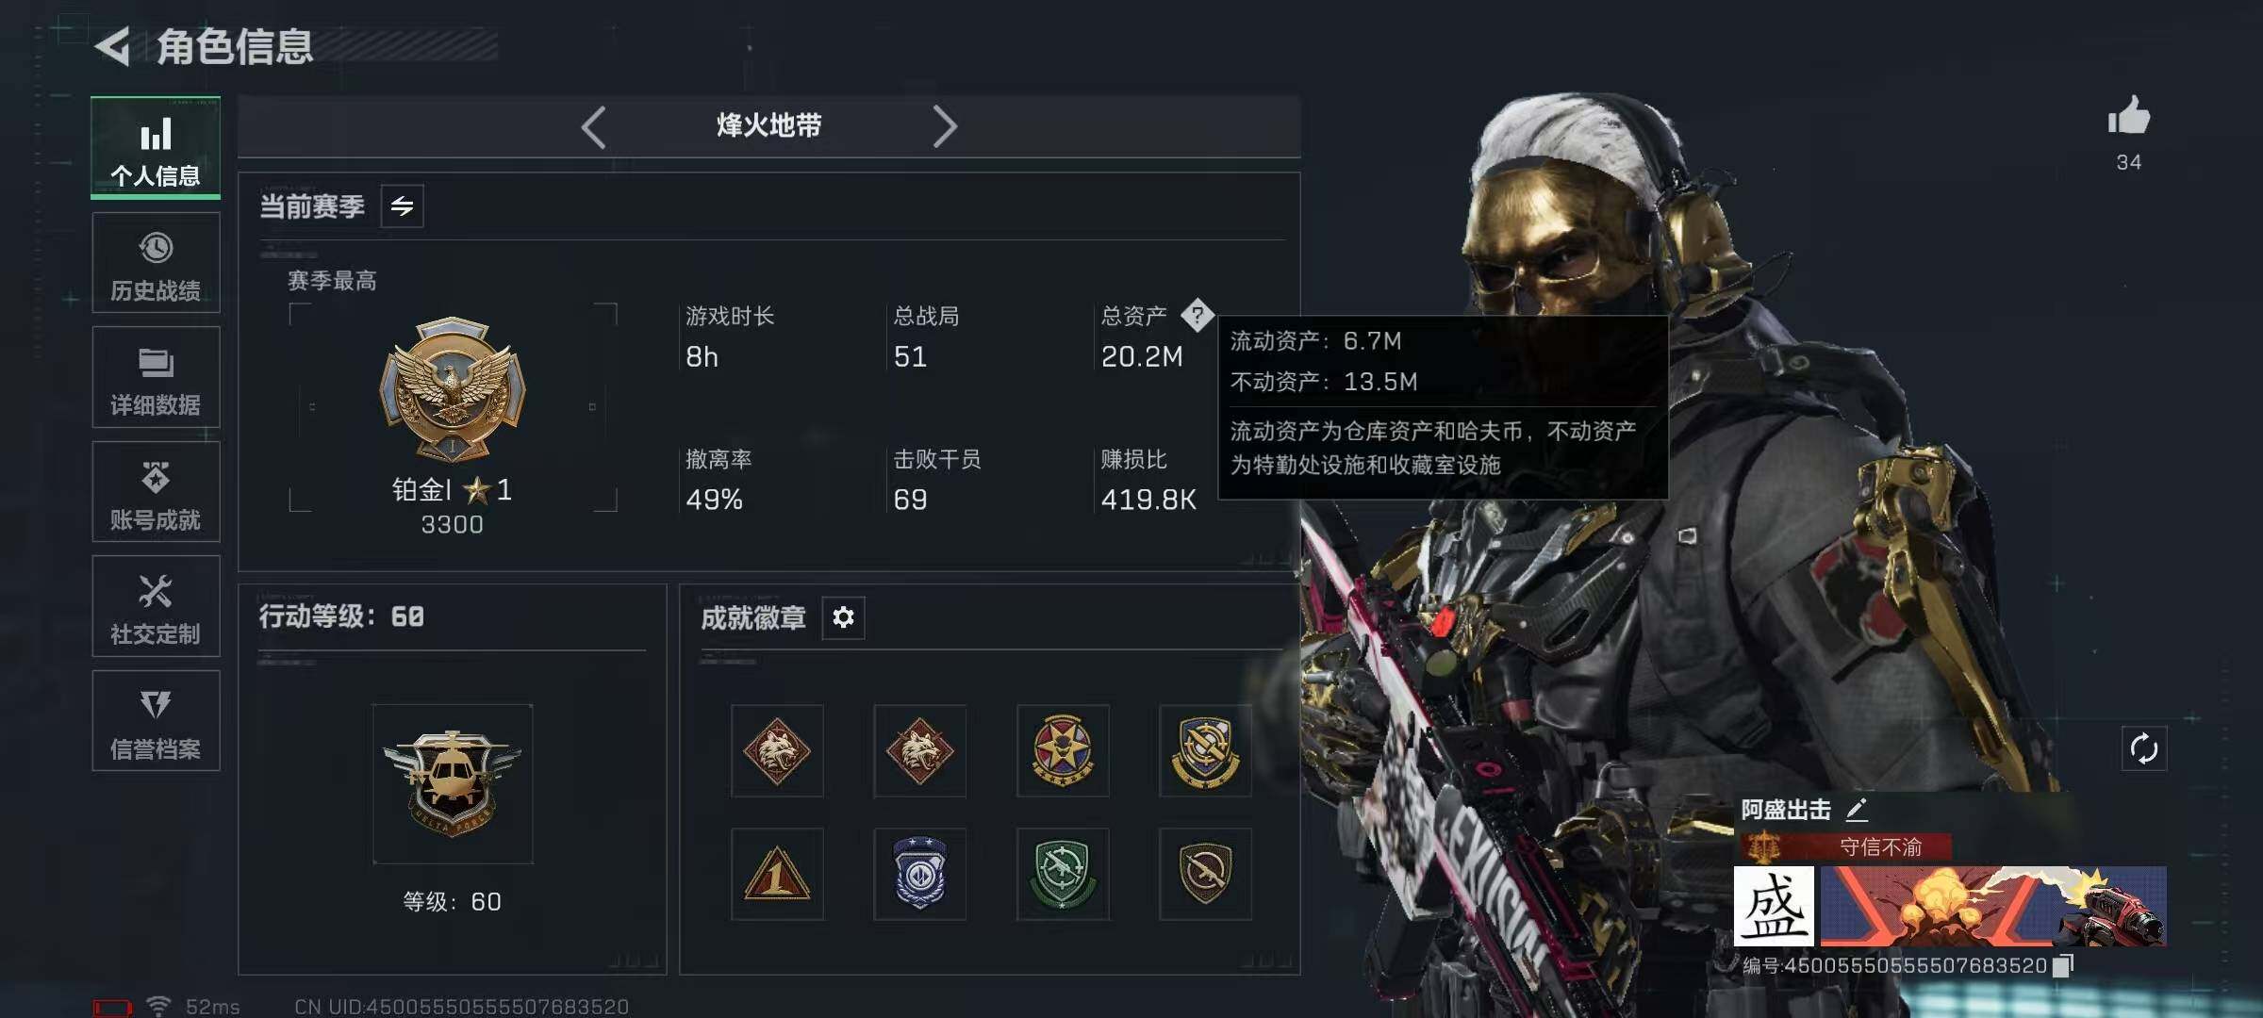Image resolution: width=2263 pixels, height=1018 pixels.
Task: Open the 历史战绩 sidebar tab
Action: 156,263
